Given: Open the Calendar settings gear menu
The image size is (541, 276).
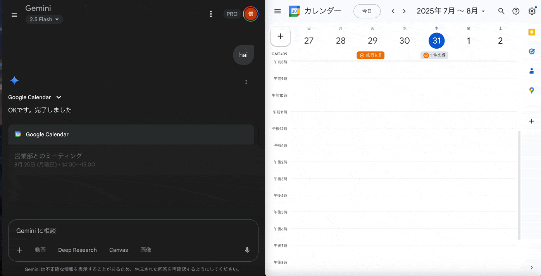Looking at the screenshot, I should click(532, 11).
